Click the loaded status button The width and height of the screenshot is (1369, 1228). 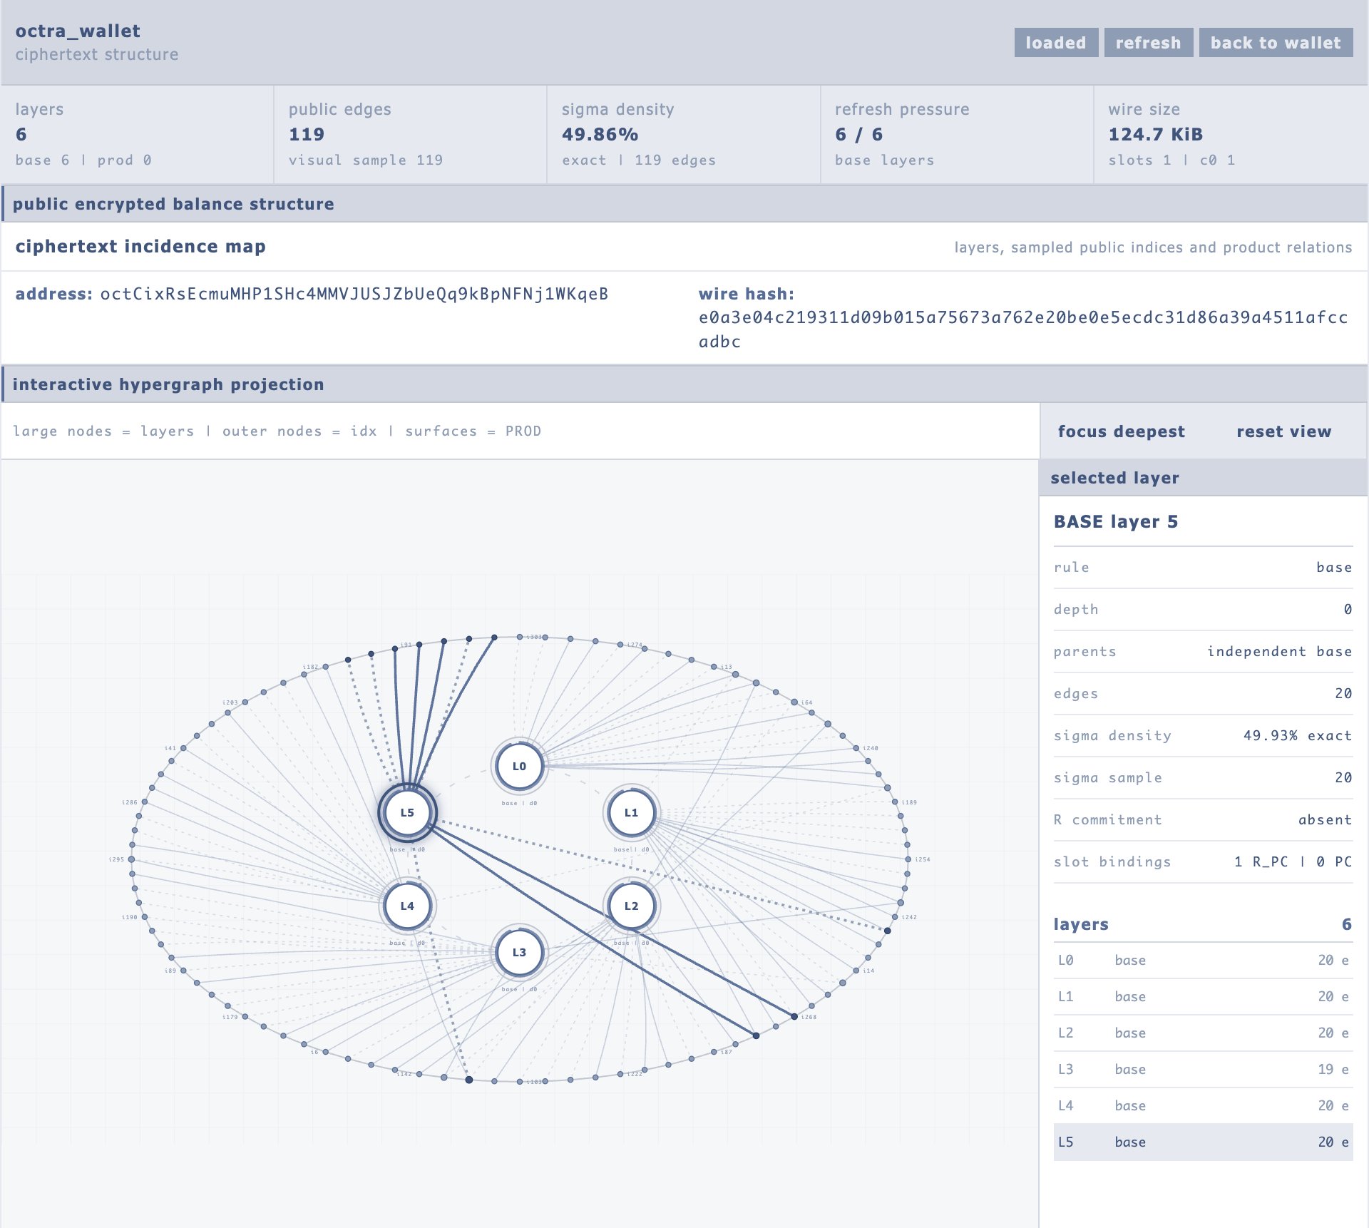1056,43
